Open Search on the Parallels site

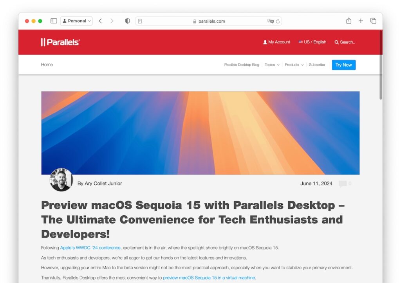click(344, 42)
